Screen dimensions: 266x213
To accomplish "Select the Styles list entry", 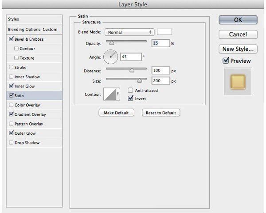I will [34, 19].
